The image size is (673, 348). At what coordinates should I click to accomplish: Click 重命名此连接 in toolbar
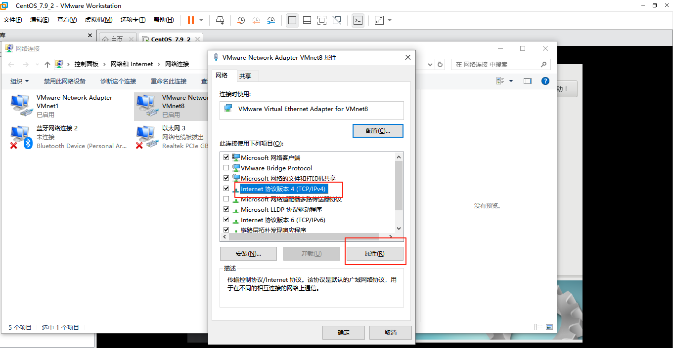point(169,81)
